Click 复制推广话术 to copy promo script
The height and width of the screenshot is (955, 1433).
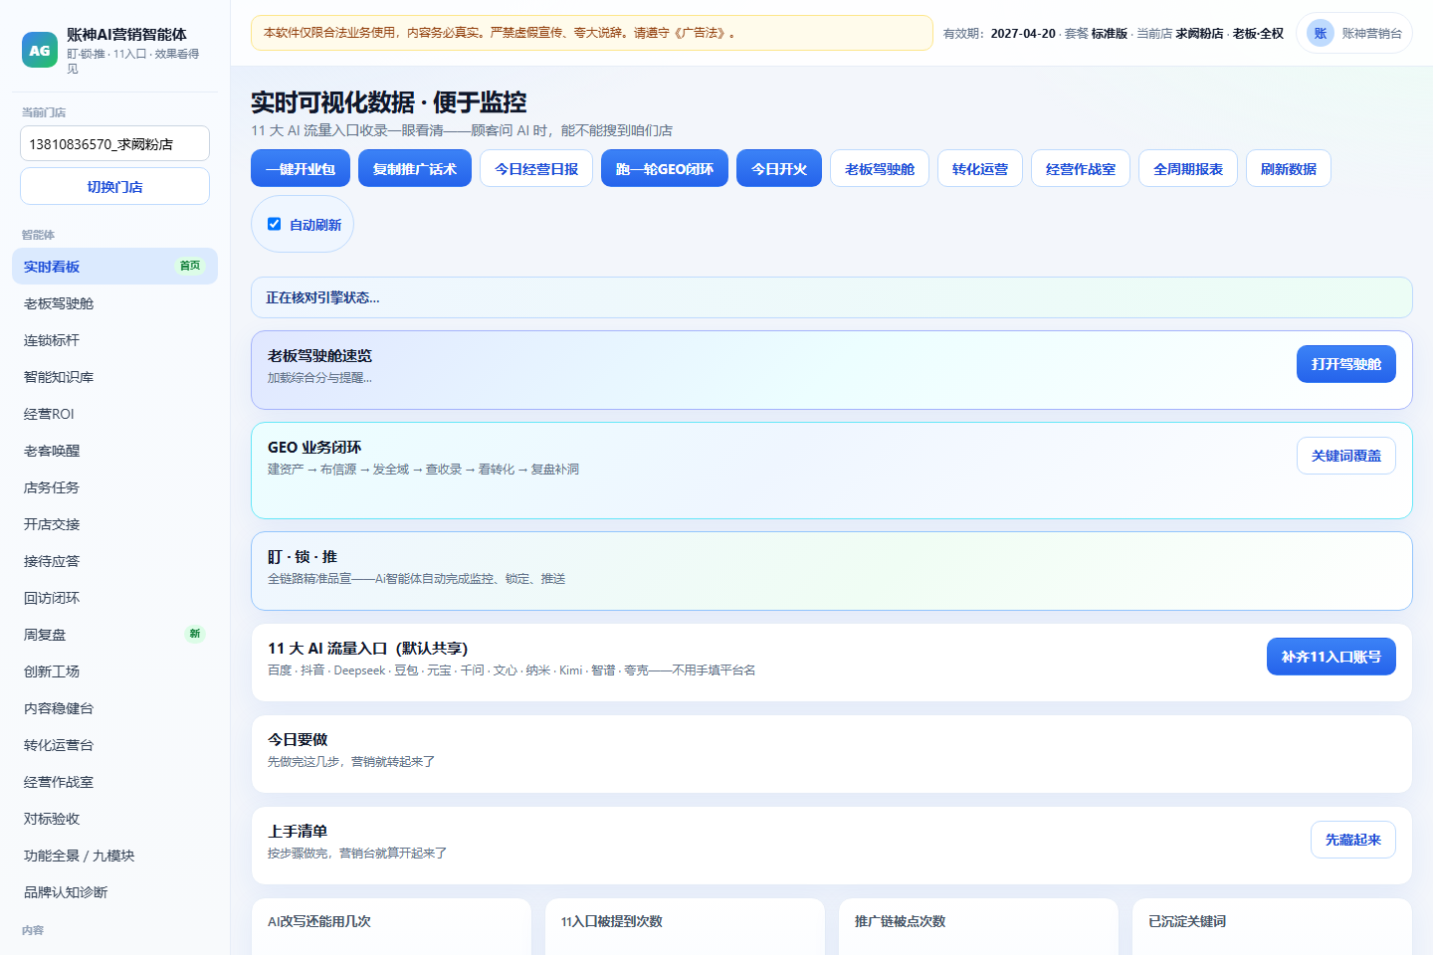click(x=415, y=168)
